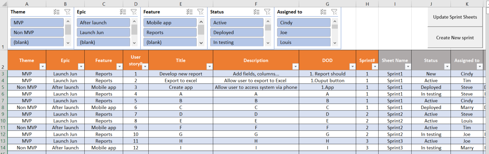This screenshot has height=154, width=489.
Task: Click the Create New sprint button
Action: click(x=455, y=38)
